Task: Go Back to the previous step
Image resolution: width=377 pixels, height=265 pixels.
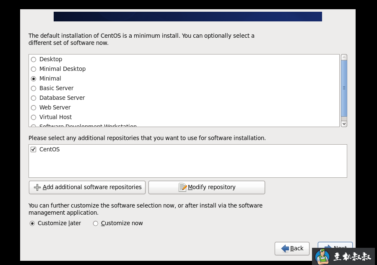Action: [x=292, y=248]
